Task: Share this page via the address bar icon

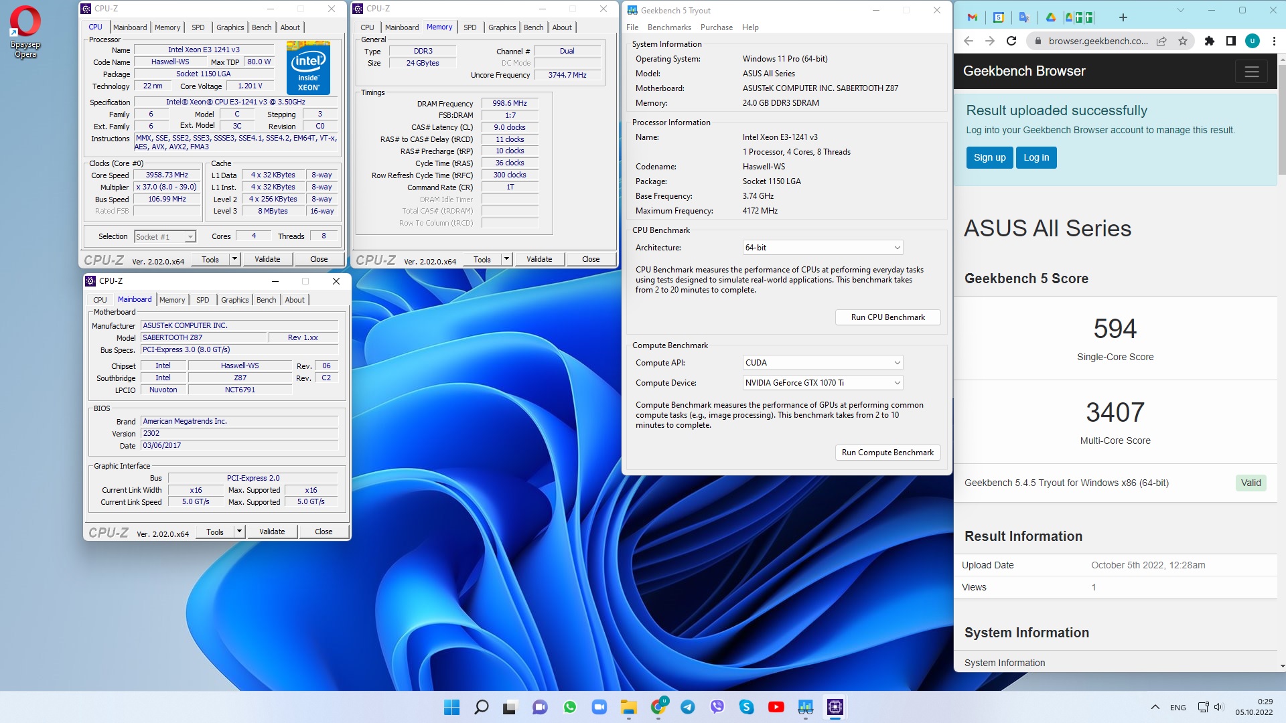Action: point(1161,41)
